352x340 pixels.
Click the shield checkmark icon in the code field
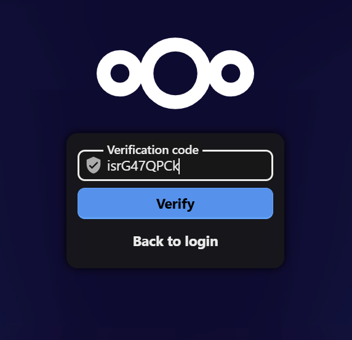coord(94,165)
